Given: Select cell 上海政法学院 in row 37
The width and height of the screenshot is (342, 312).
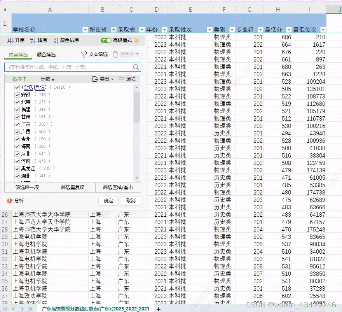Looking at the screenshot, I should [x=50, y=296].
